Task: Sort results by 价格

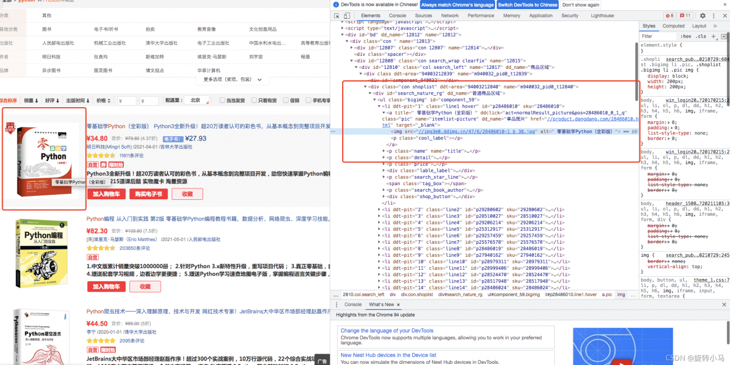Action: [103, 100]
